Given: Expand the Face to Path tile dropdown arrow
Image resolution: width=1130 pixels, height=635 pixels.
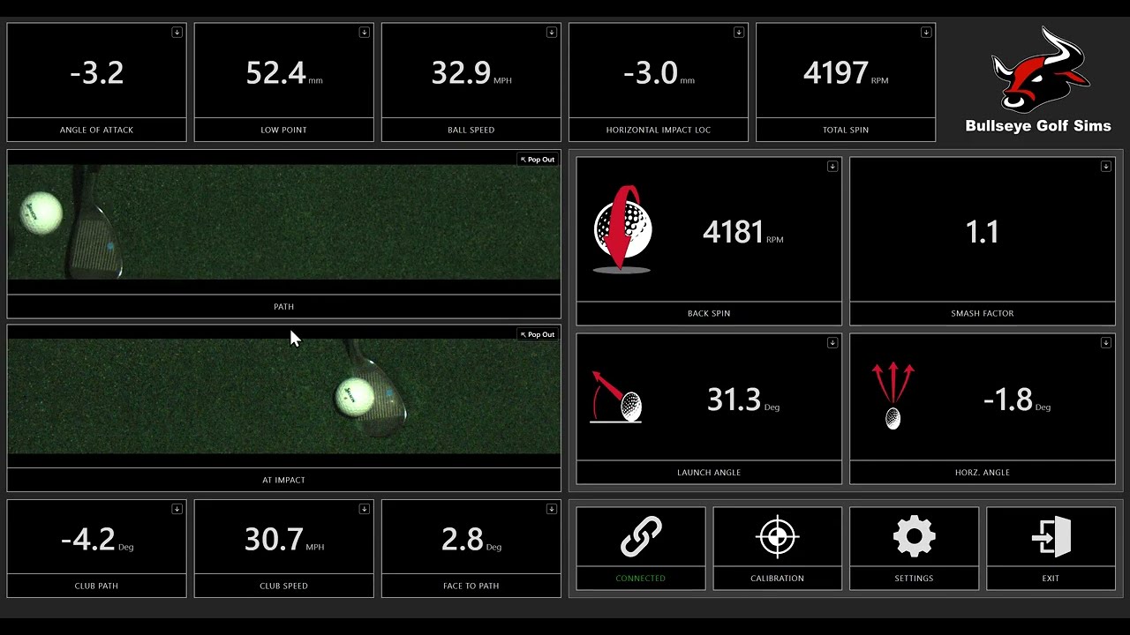Looking at the screenshot, I should [x=551, y=509].
